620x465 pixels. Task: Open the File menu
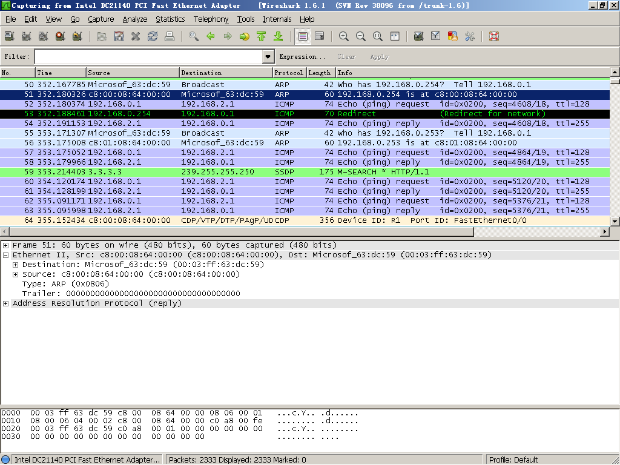pos(11,19)
